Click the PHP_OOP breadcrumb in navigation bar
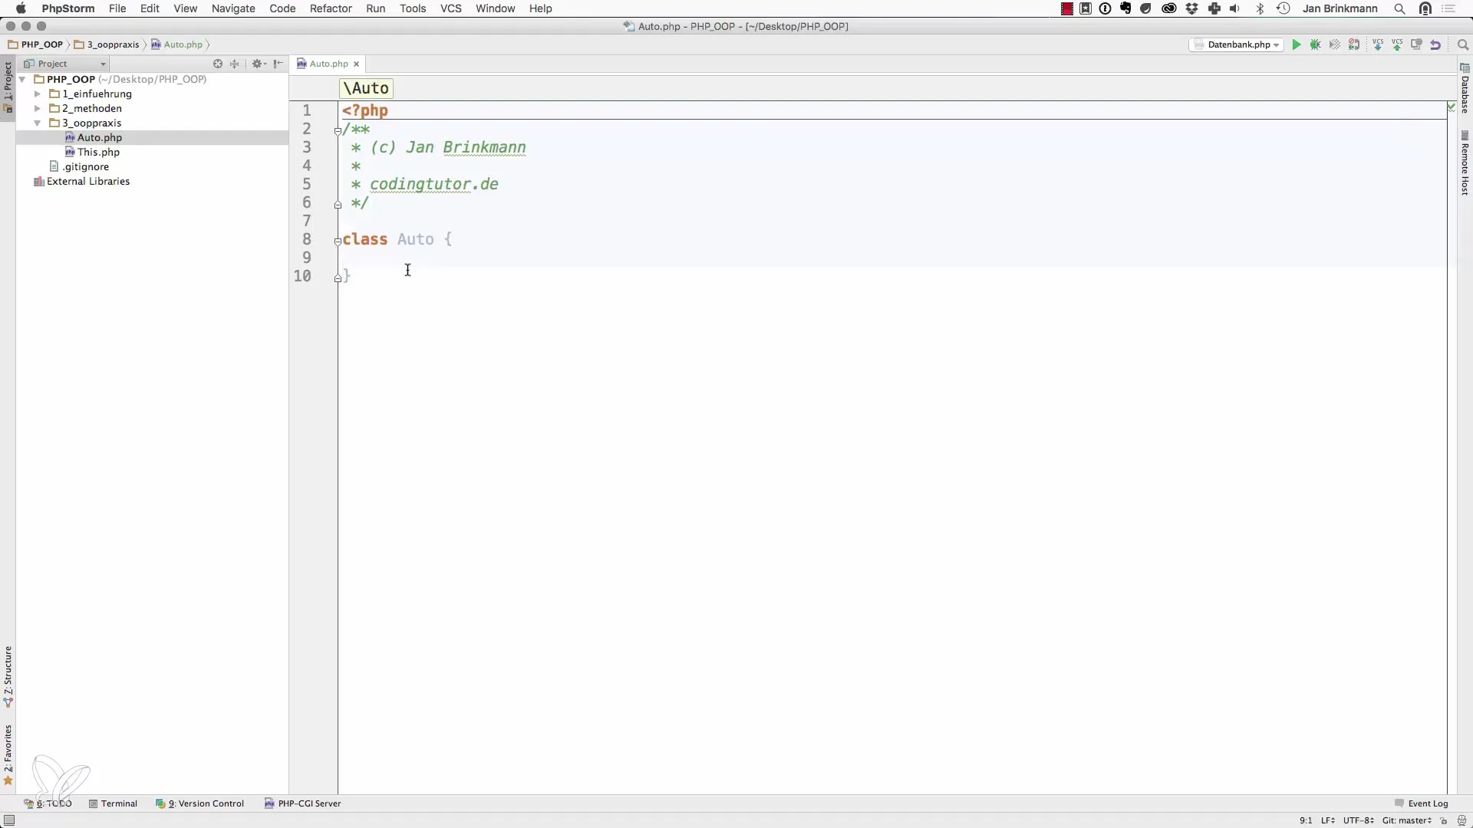 [x=35, y=44]
